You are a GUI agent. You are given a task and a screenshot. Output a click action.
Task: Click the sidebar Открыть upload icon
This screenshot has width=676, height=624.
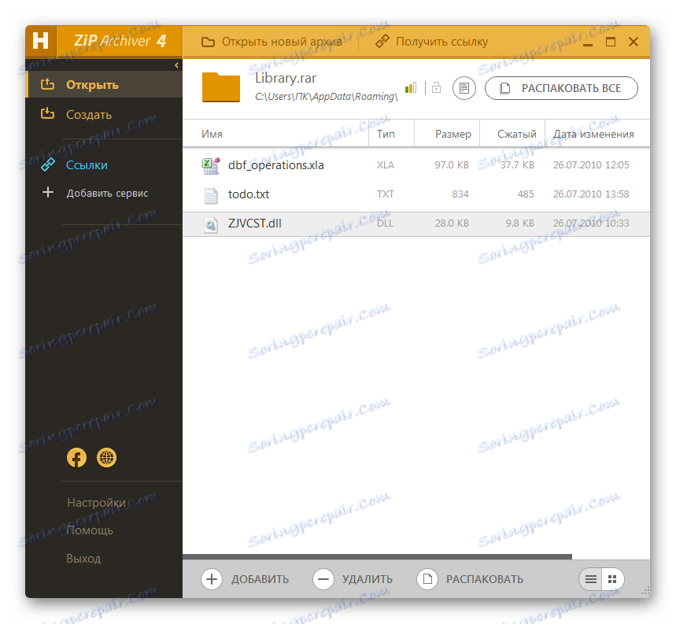click(x=47, y=84)
